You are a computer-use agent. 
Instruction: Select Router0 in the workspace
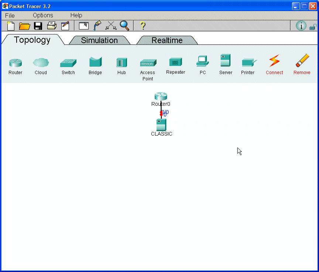[x=161, y=96]
